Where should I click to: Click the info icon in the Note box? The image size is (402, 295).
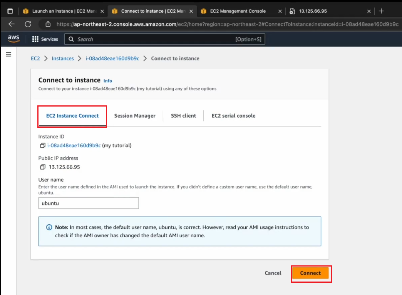click(x=49, y=227)
